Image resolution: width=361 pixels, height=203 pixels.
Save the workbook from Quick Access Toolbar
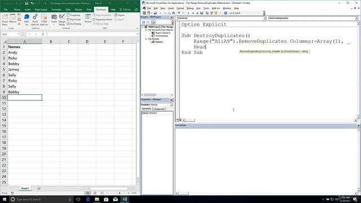(x=27, y=3)
